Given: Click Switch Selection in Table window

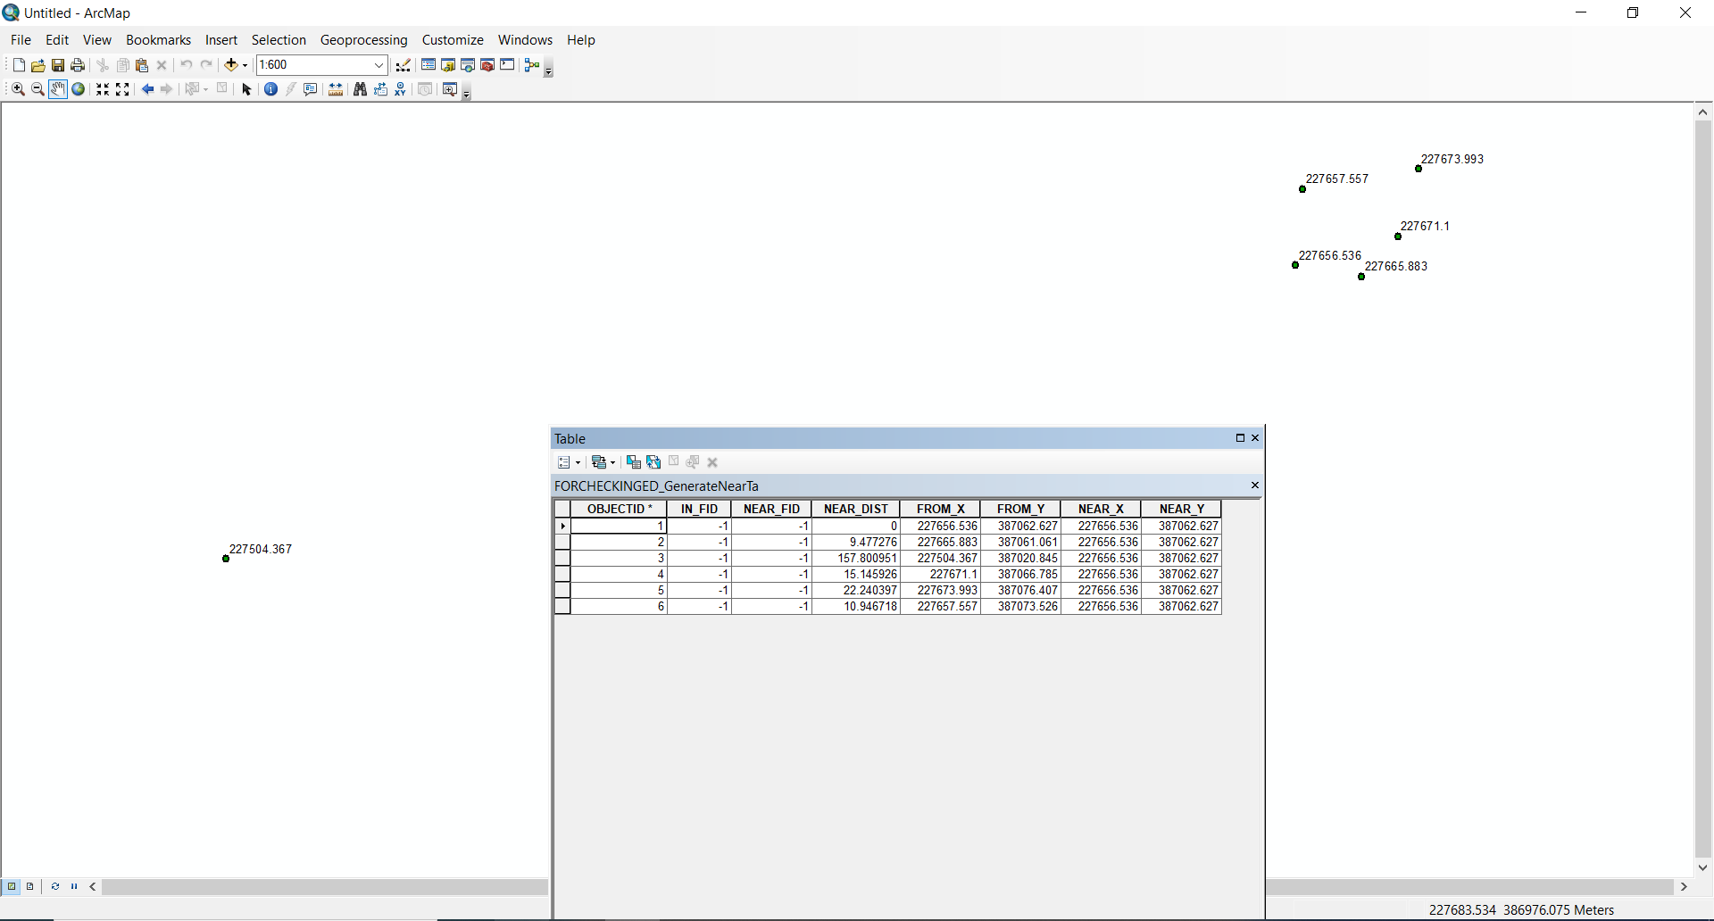Looking at the screenshot, I should coord(653,462).
